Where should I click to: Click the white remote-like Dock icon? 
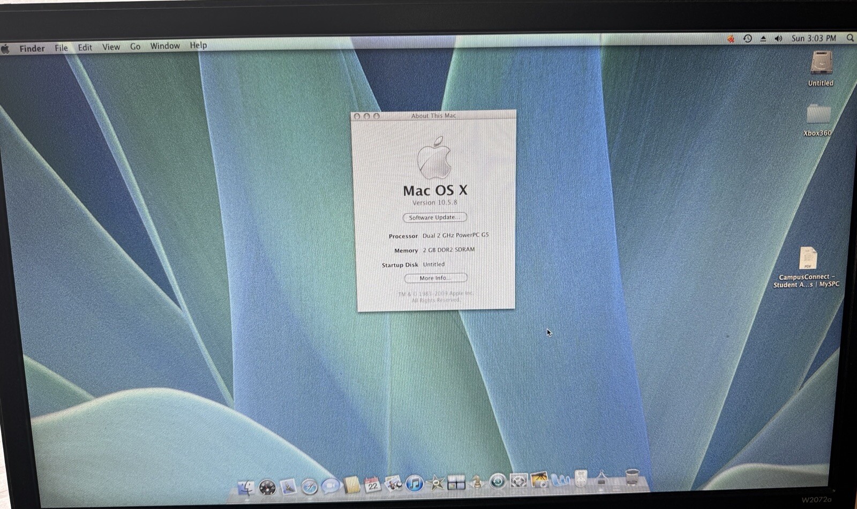pyautogui.click(x=581, y=478)
